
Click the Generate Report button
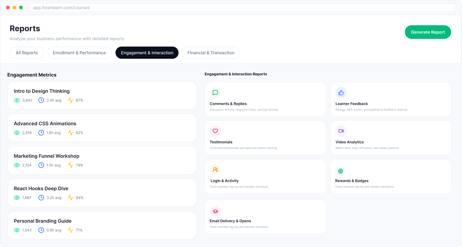coord(428,32)
